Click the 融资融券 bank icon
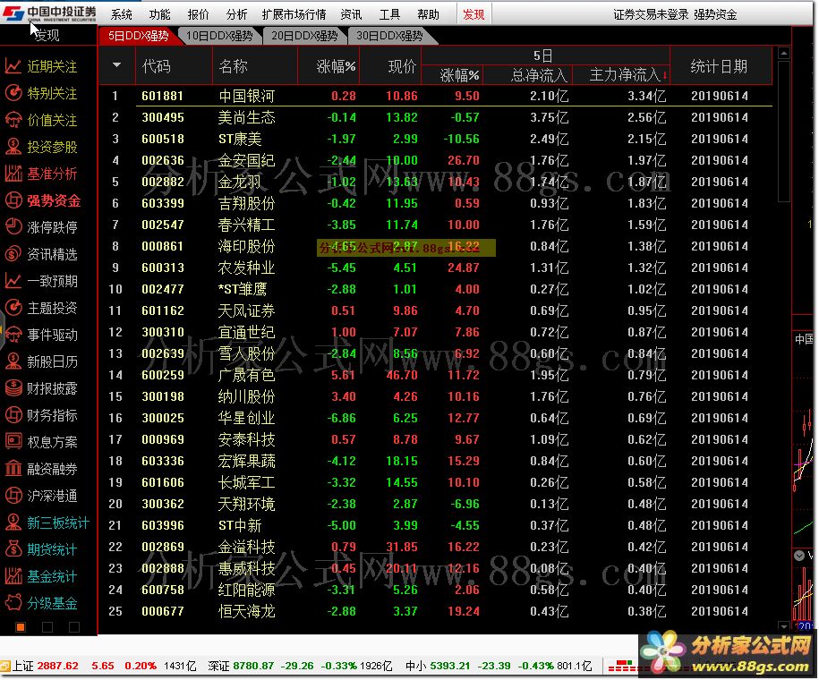Image resolution: width=819 pixels, height=680 pixels. [13, 469]
